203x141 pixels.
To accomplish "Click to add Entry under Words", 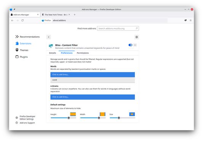I will pyautogui.click(x=93, y=75).
